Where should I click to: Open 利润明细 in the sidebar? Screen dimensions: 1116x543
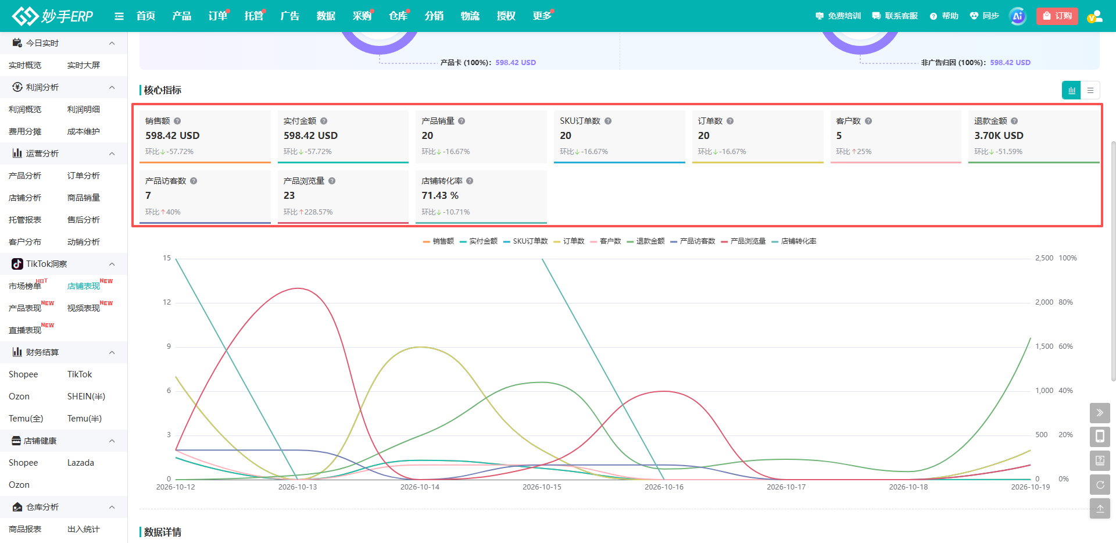(x=84, y=109)
